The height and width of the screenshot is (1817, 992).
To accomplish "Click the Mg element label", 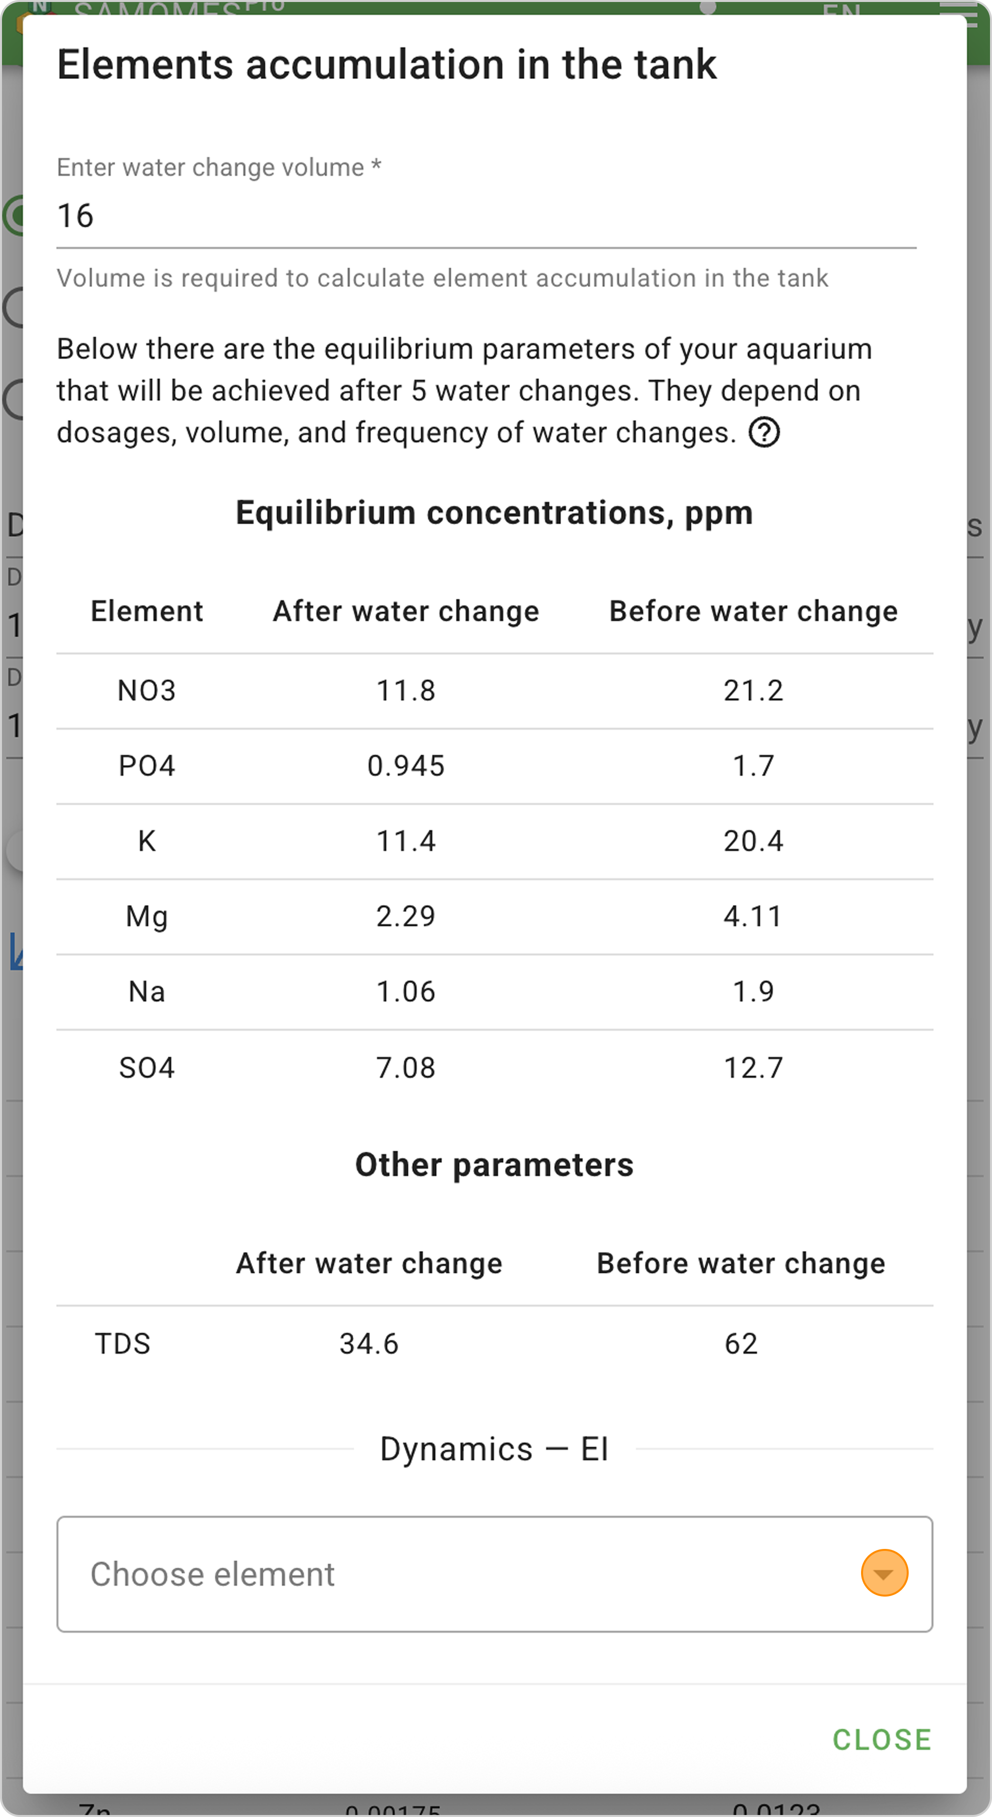I will (x=146, y=916).
